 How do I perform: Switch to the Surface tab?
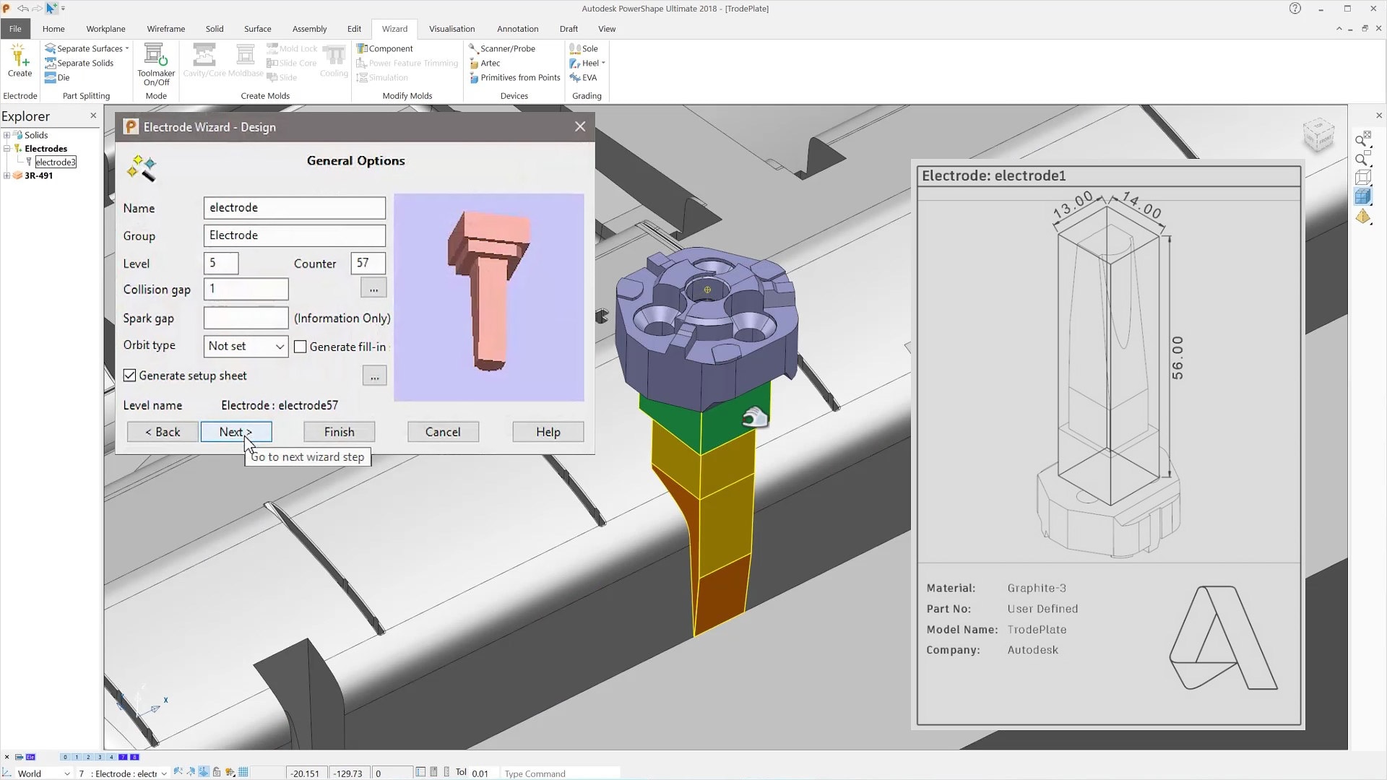(257, 29)
